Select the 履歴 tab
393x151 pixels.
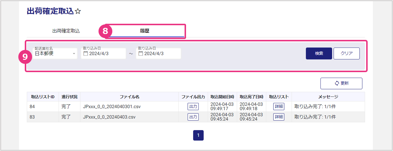tap(144, 31)
